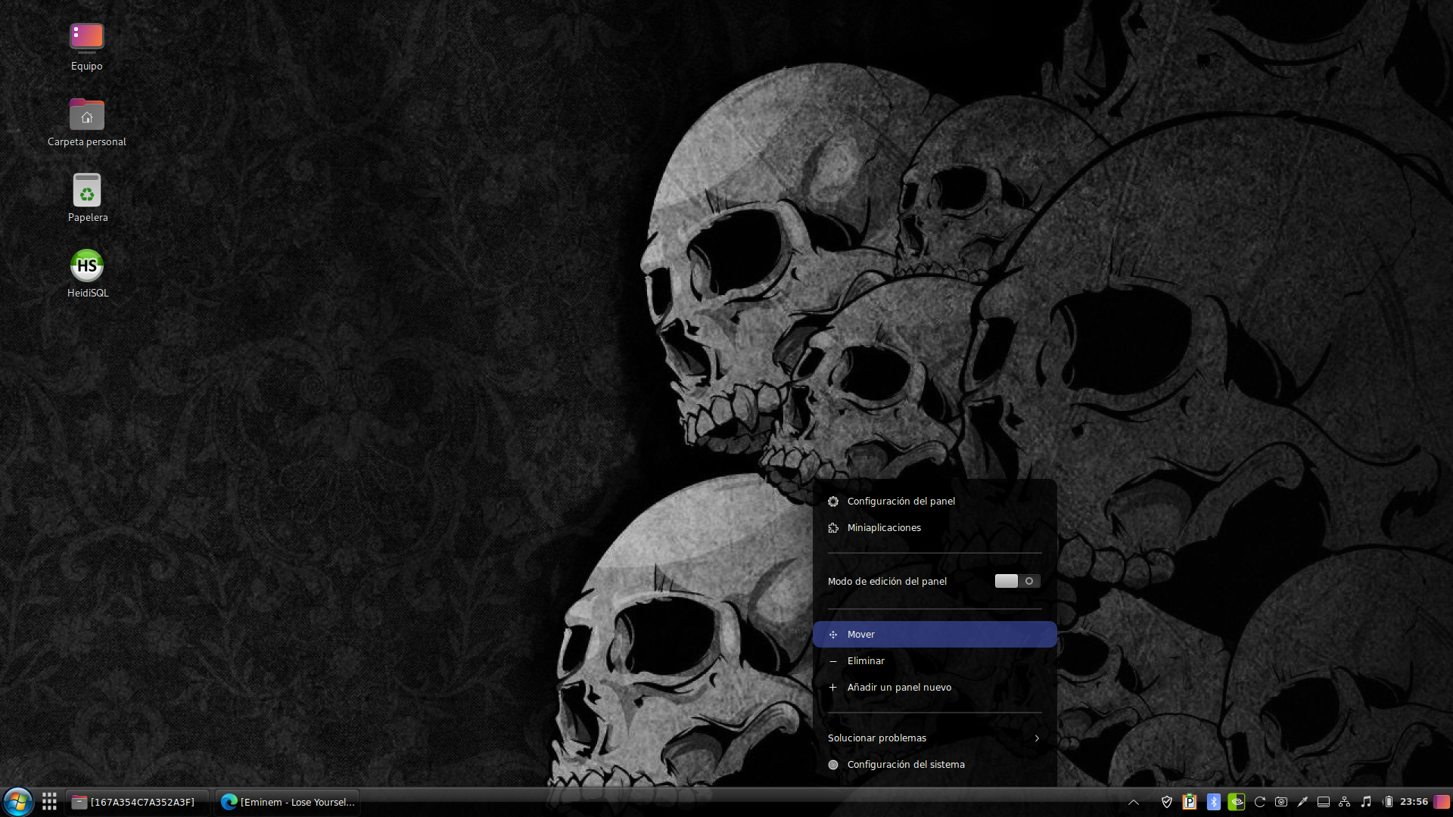Open the update manager refresh icon
The height and width of the screenshot is (817, 1453).
pyautogui.click(x=1260, y=802)
